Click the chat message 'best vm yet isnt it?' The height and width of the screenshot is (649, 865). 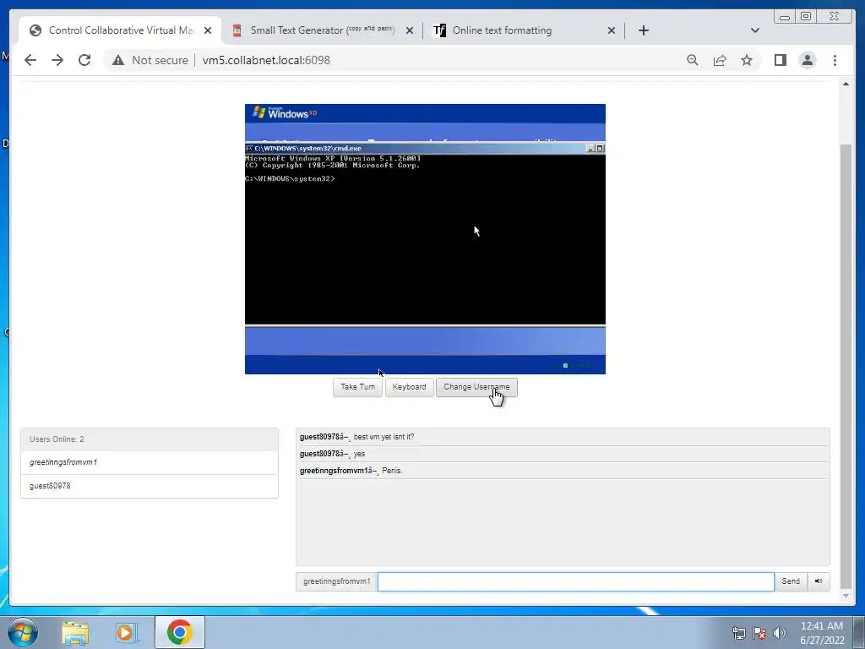(x=384, y=437)
